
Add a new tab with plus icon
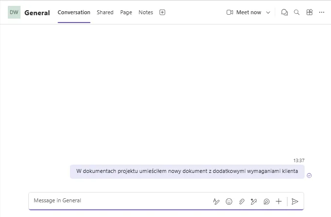(162, 12)
